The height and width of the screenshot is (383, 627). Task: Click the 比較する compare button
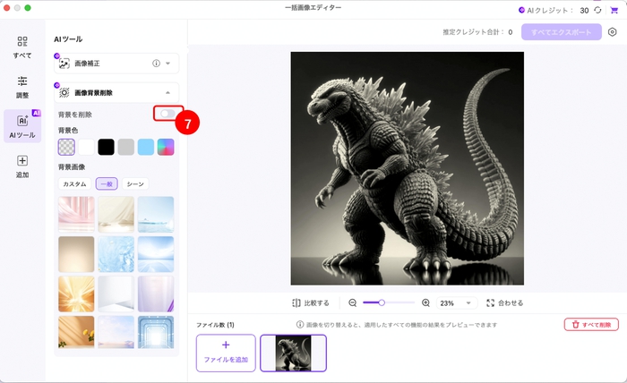(311, 303)
